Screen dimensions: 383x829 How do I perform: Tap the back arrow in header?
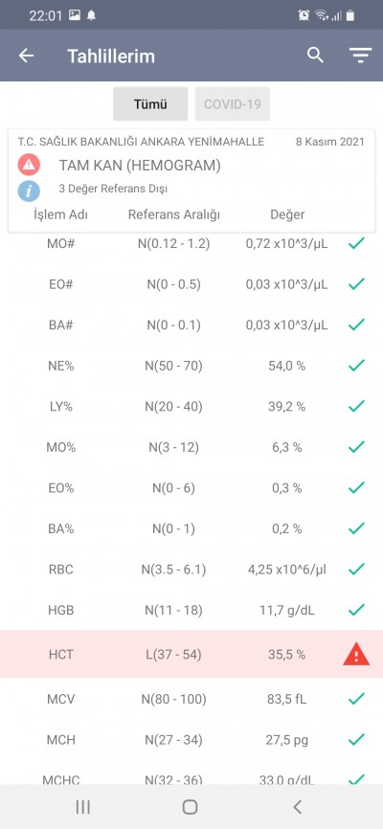pos(26,56)
